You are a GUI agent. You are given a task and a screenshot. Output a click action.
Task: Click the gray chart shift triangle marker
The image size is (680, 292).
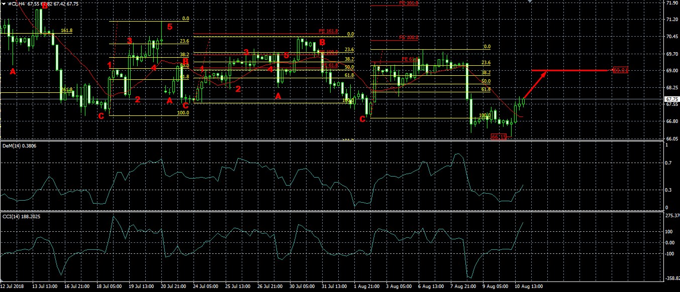click(x=529, y=2)
